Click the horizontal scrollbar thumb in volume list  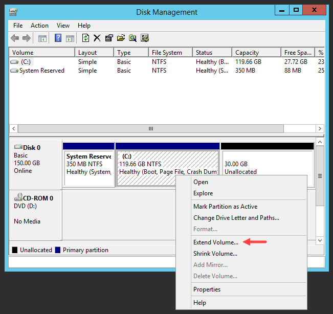click(151, 129)
